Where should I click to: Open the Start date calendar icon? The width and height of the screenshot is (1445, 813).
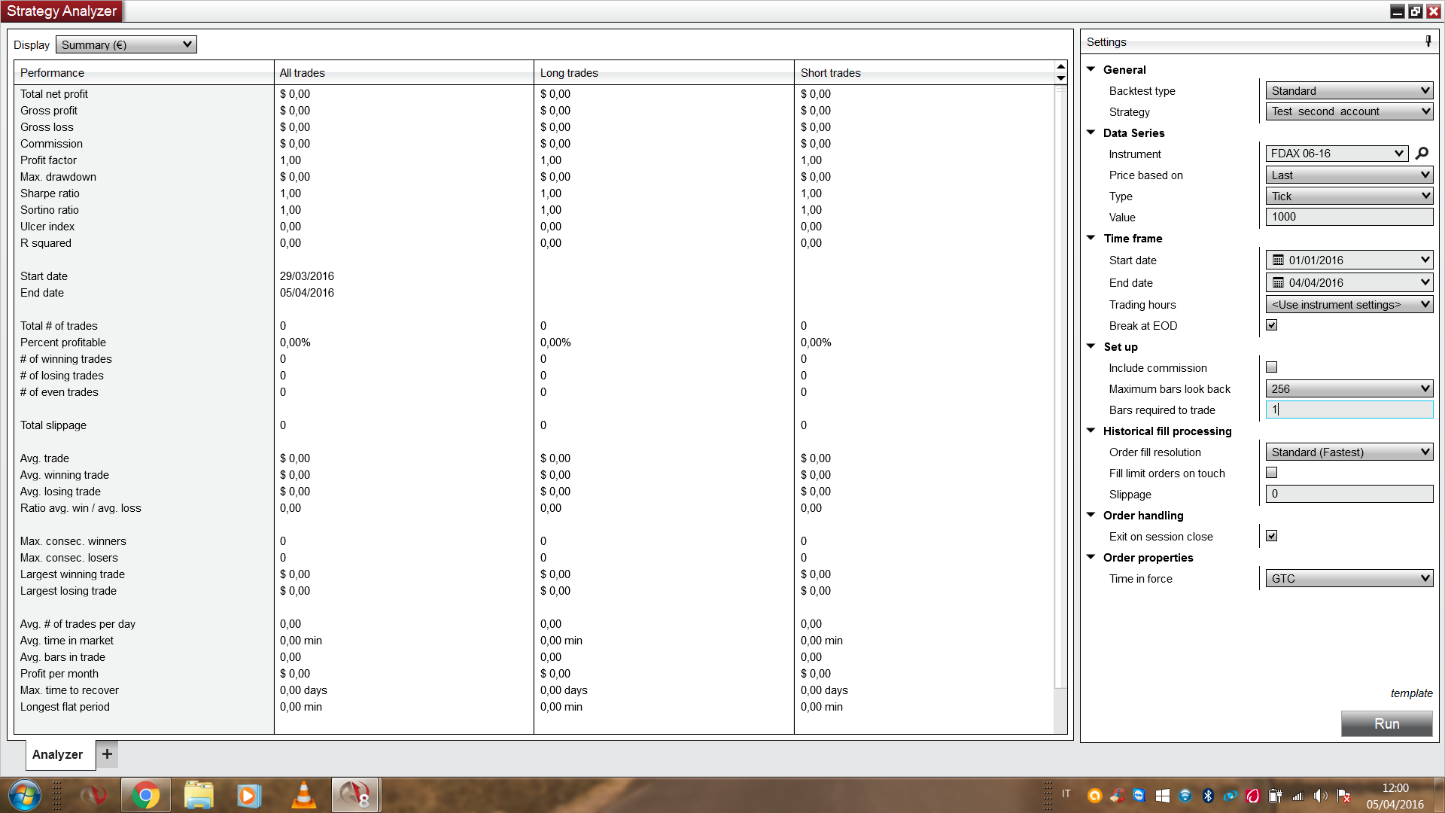click(x=1278, y=260)
